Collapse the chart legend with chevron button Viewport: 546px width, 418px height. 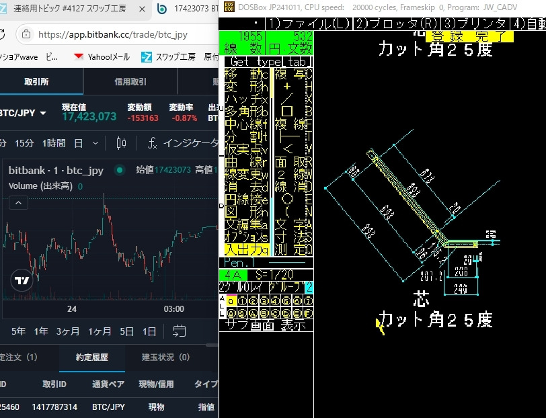pyautogui.click(x=18, y=202)
